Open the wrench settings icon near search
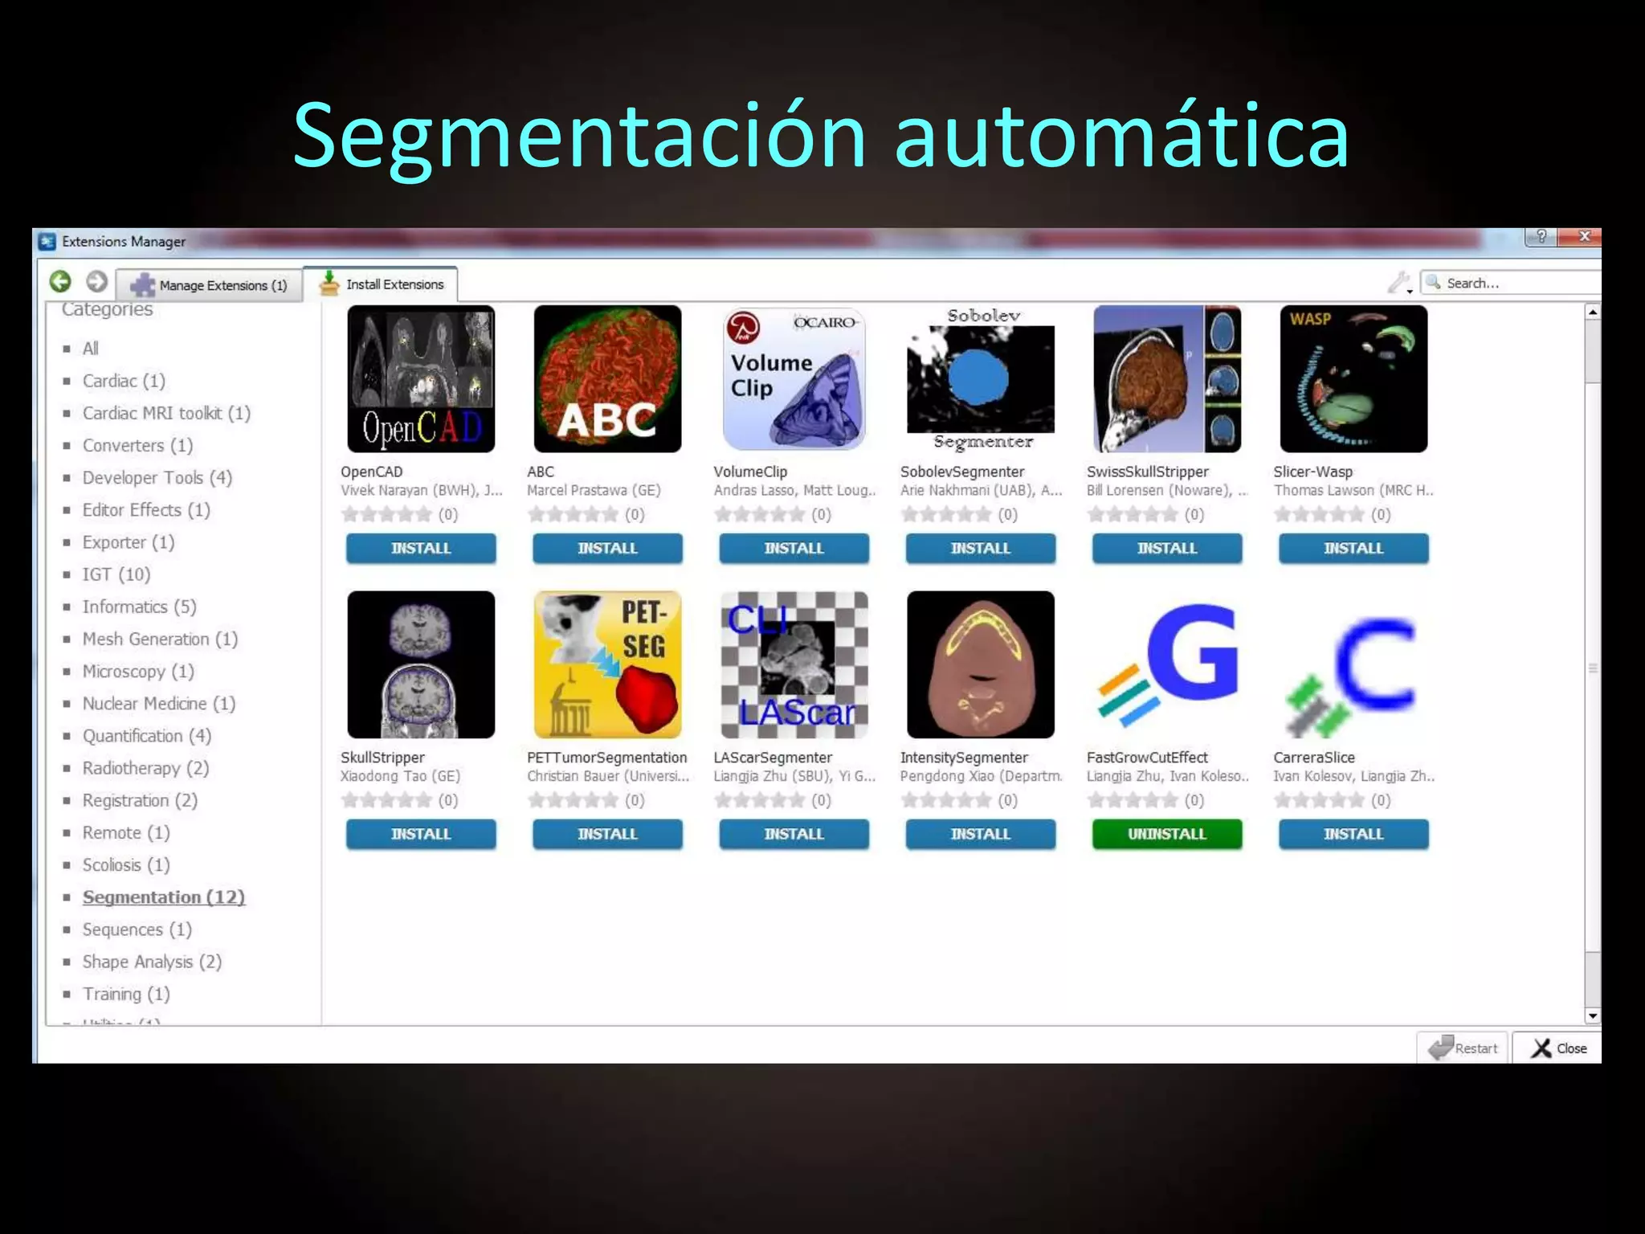Image resolution: width=1645 pixels, height=1234 pixels. [x=1398, y=283]
